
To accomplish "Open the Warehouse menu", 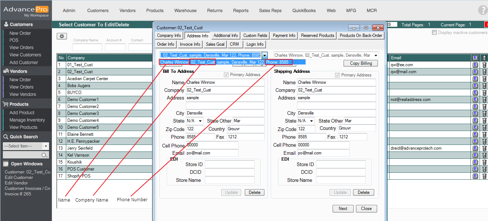I will (185, 11).
